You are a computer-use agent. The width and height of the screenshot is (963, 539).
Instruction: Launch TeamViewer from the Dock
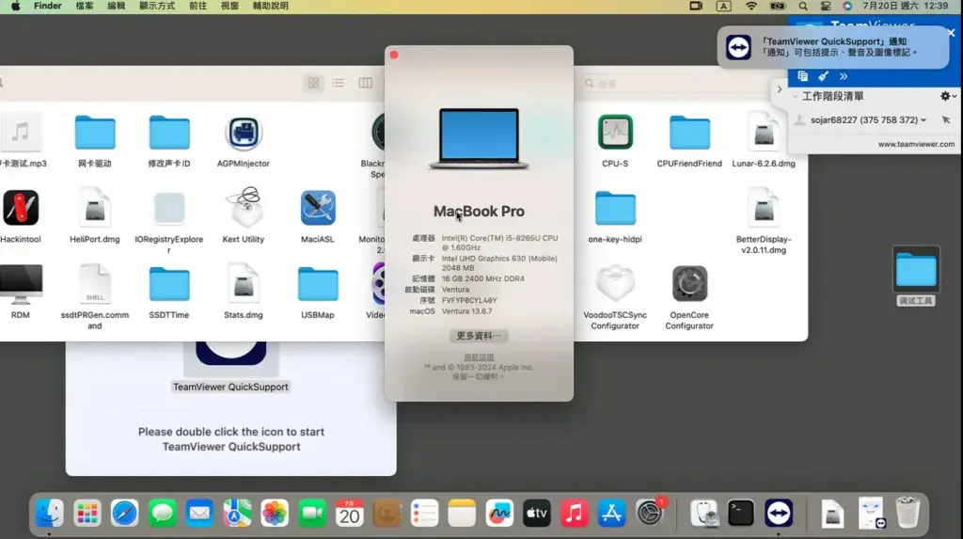click(x=778, y=514)
